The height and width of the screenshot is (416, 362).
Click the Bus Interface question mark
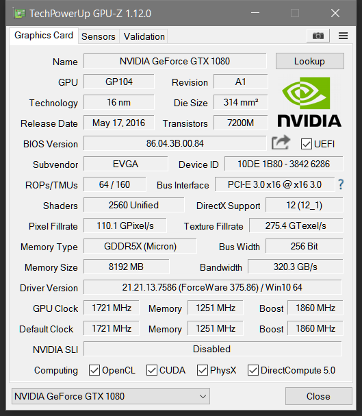(341, 184)
